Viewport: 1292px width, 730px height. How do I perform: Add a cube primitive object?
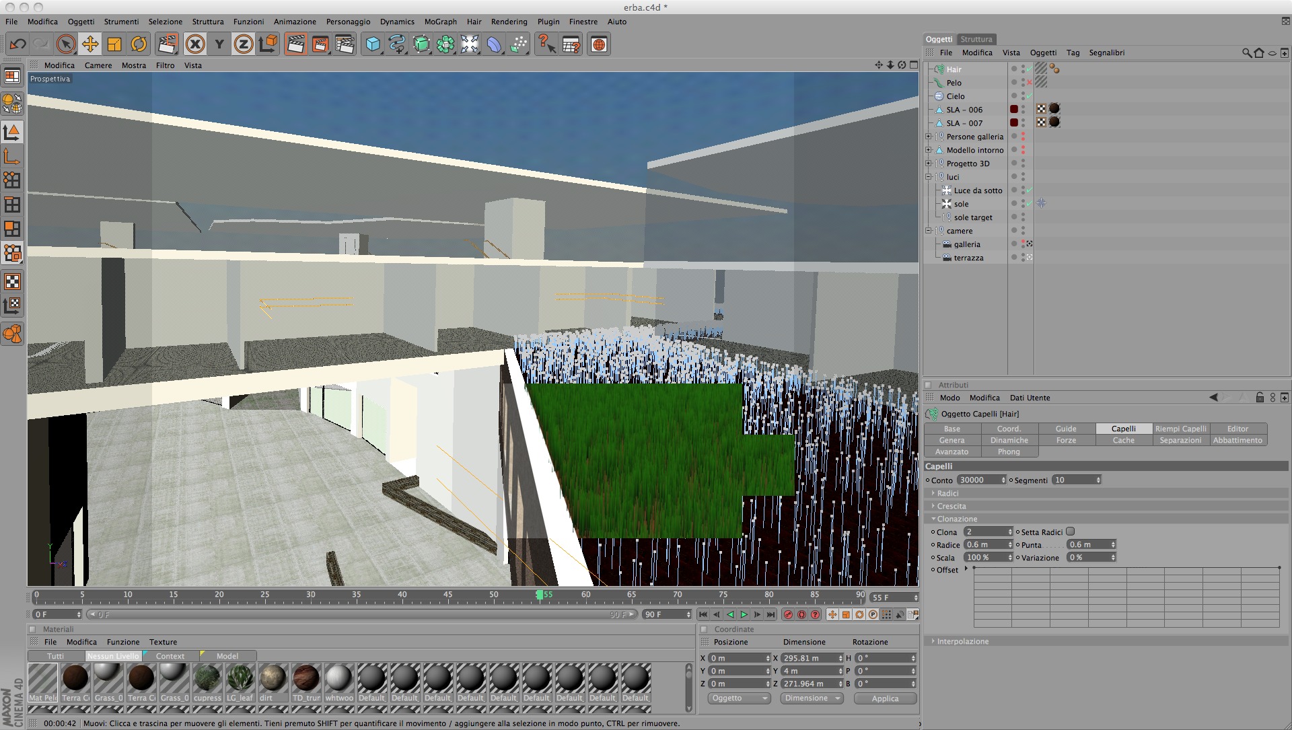(372, 44)
